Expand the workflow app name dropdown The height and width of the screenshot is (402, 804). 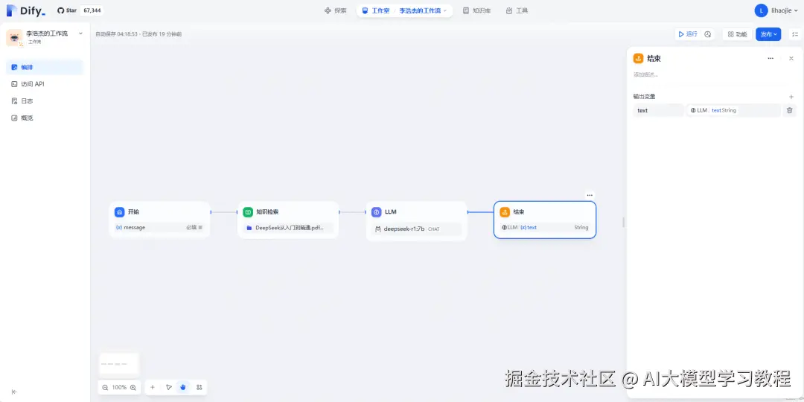point(80,33)
